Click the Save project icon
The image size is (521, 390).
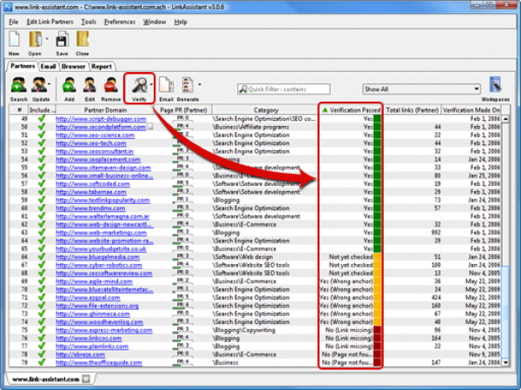point(63,39)
